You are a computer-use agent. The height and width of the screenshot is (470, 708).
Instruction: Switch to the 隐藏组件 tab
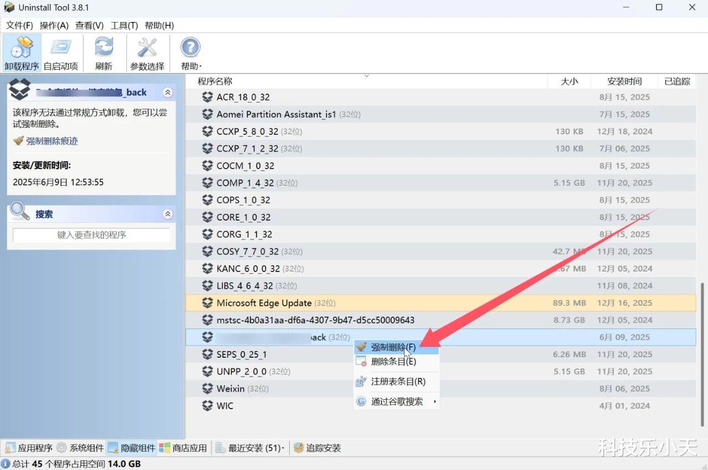click(132, 448)
